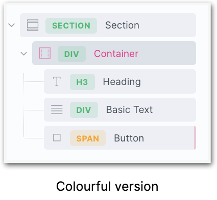Screen dimensions: 217x200
Task: Select the Button label
Action: pyautogui.click(x=129, y=138)
